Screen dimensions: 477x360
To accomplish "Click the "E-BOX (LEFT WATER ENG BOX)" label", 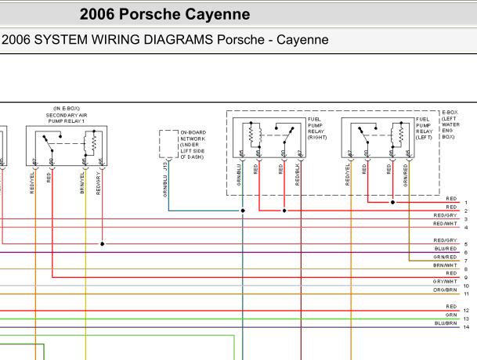I will point(450,124).
